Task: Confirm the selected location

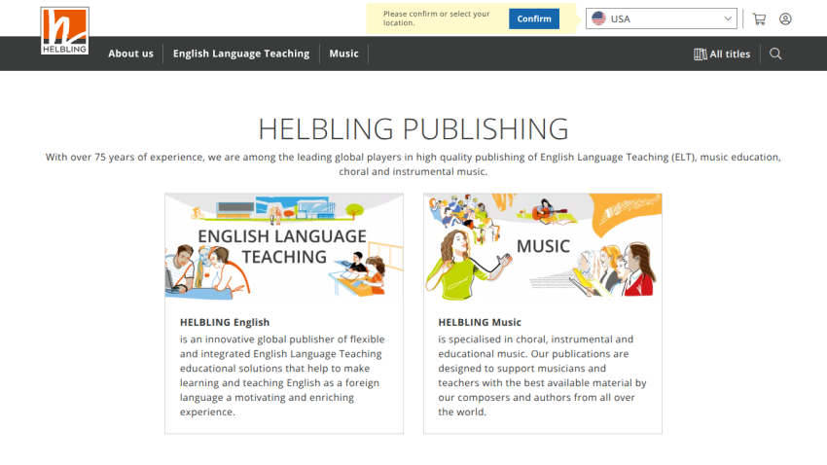Action: [534, 19]
